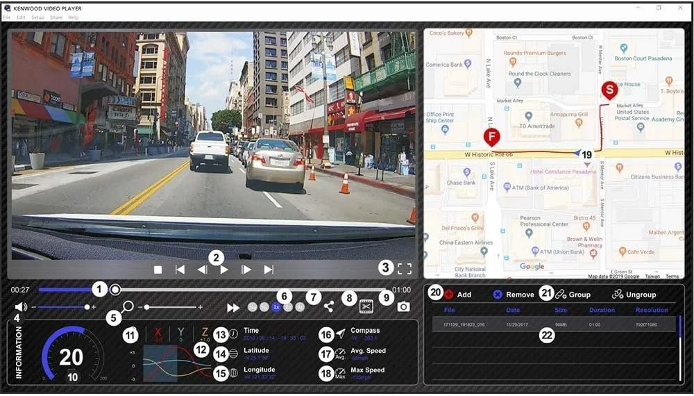Take a snapshot with the camera icon

click(403, 306)
